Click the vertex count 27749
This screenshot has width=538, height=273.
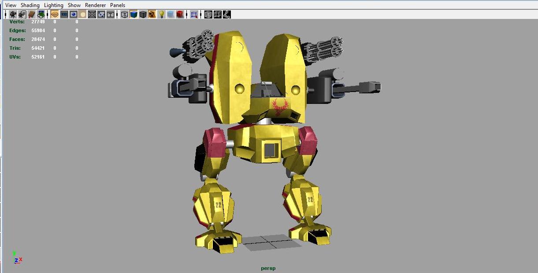[x=38, y=22]
